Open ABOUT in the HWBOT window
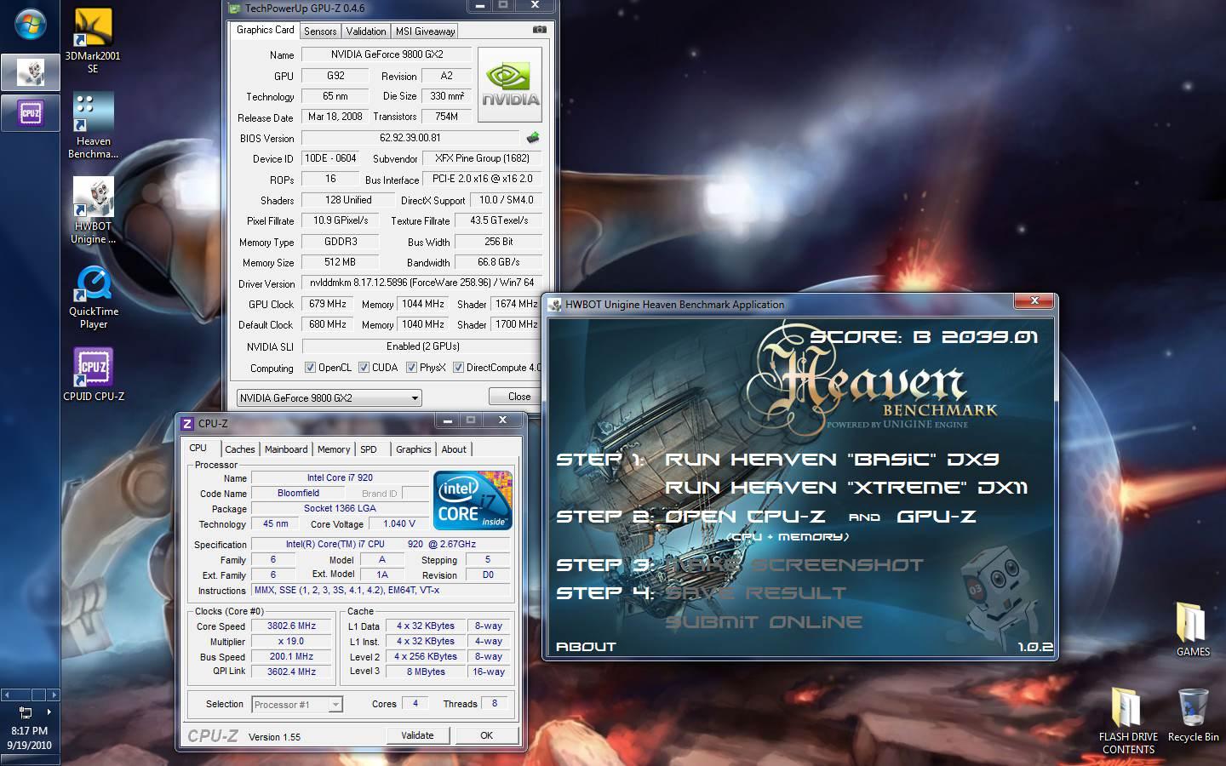Screen dimensions: 1226x766 pos(586,647)
